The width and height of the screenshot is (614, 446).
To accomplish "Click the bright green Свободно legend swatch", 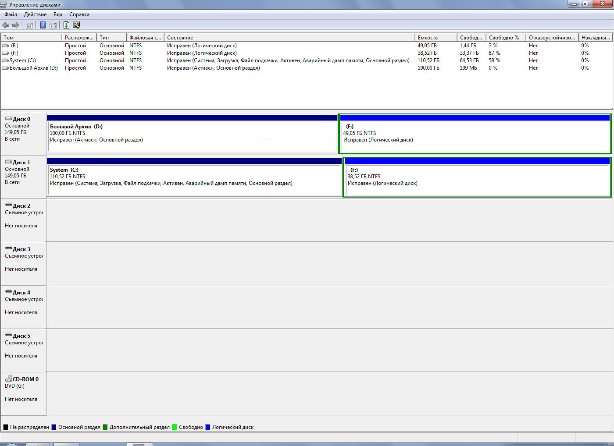I will click(x=175, y=427).
